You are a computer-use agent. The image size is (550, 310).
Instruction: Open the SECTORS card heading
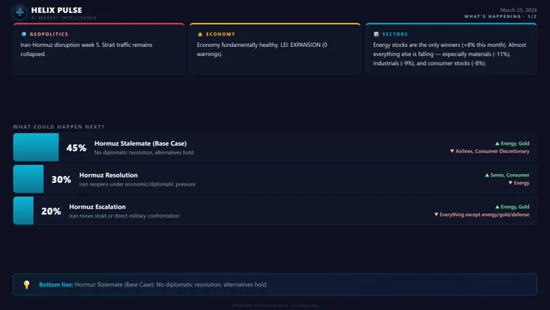(x=395, y=34)
